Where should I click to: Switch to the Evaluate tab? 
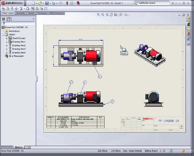pyautogui.click(x=42, y=13)
